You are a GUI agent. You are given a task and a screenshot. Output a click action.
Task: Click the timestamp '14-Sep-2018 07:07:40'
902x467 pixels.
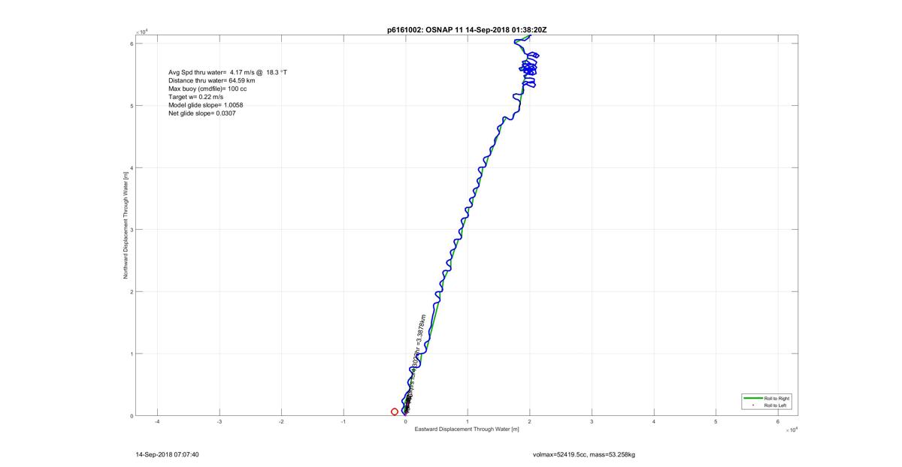167,454
